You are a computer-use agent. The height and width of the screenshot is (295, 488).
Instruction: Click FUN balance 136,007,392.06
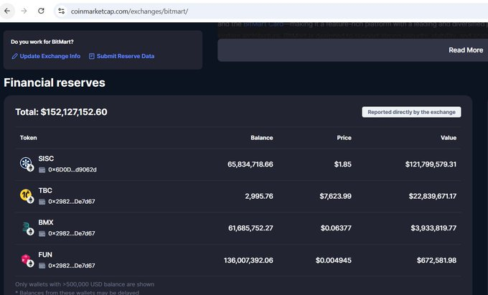coord(248,261)
